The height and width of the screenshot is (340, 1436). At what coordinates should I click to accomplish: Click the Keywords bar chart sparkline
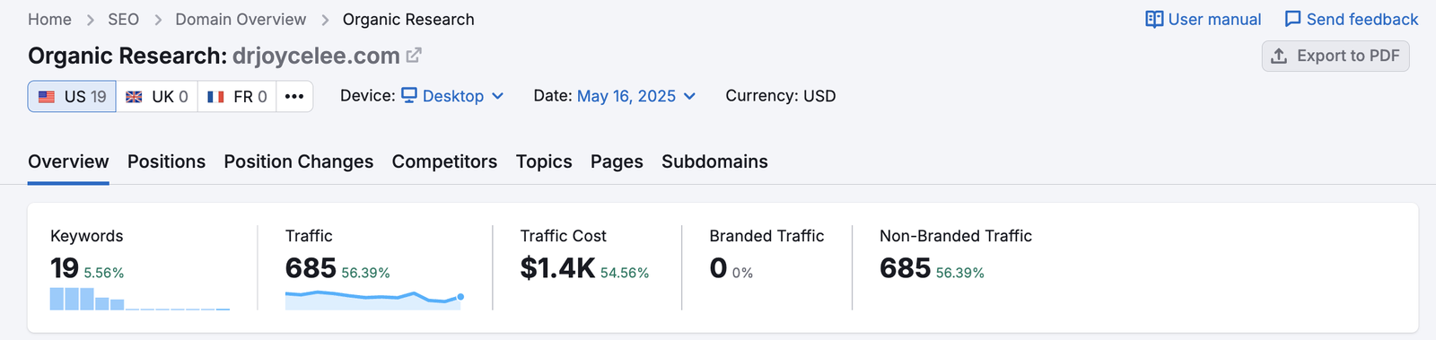[140, 299]
